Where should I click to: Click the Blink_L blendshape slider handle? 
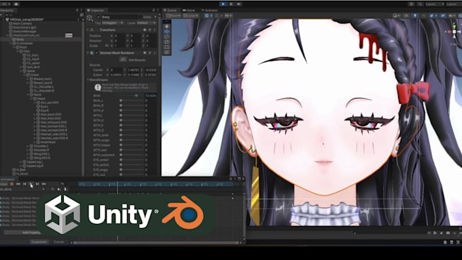click(121, 100)
